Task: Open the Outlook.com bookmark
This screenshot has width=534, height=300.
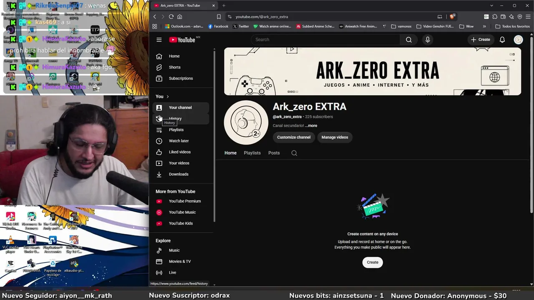Action: tap(184, 26)
